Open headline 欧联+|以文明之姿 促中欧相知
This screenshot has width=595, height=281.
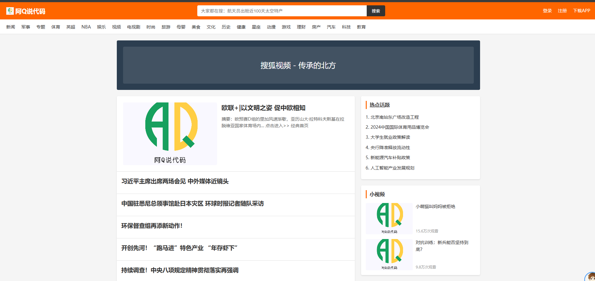tap(263, 108)
